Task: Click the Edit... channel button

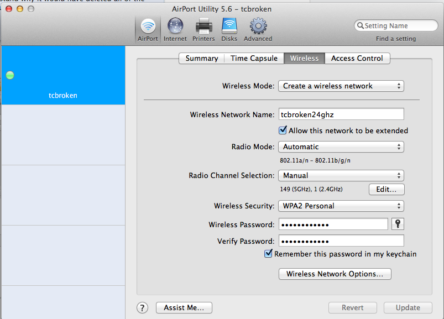Action: pos(386,190)
